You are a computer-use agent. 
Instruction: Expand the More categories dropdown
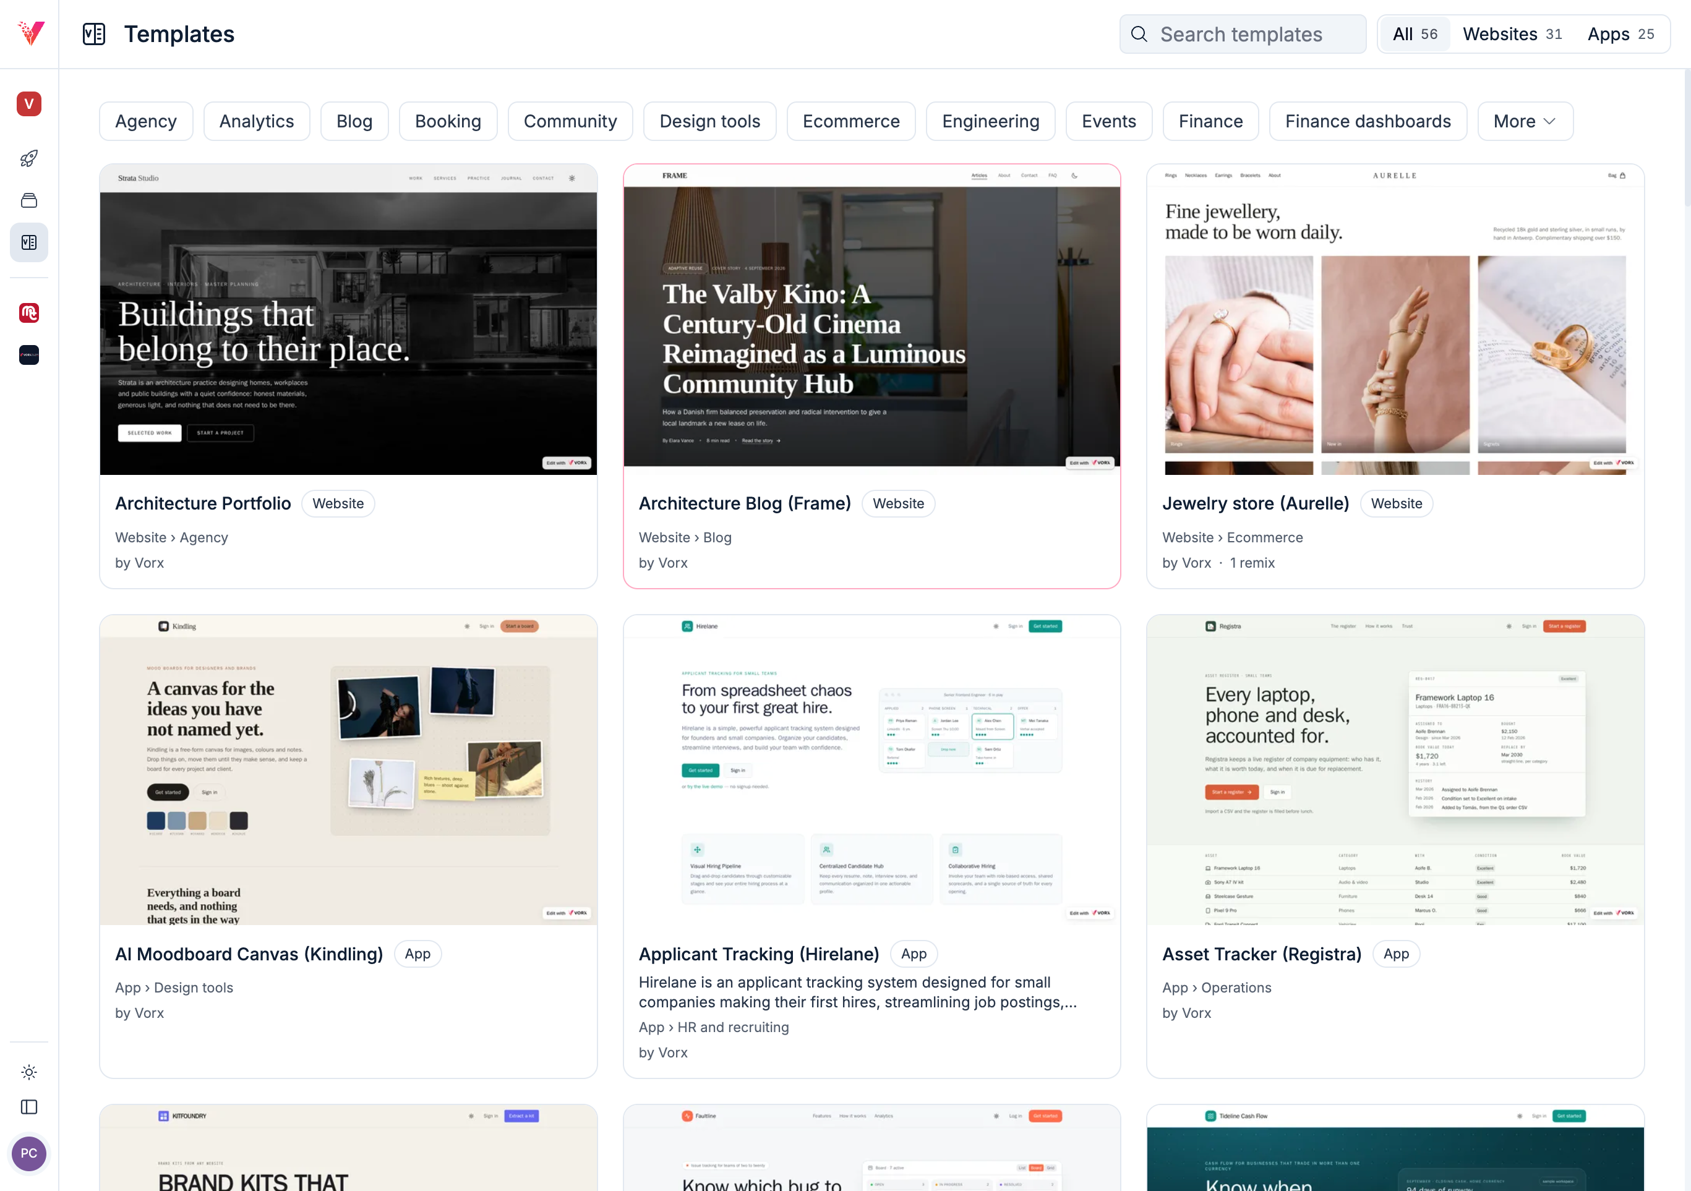tap(1525, 121)
